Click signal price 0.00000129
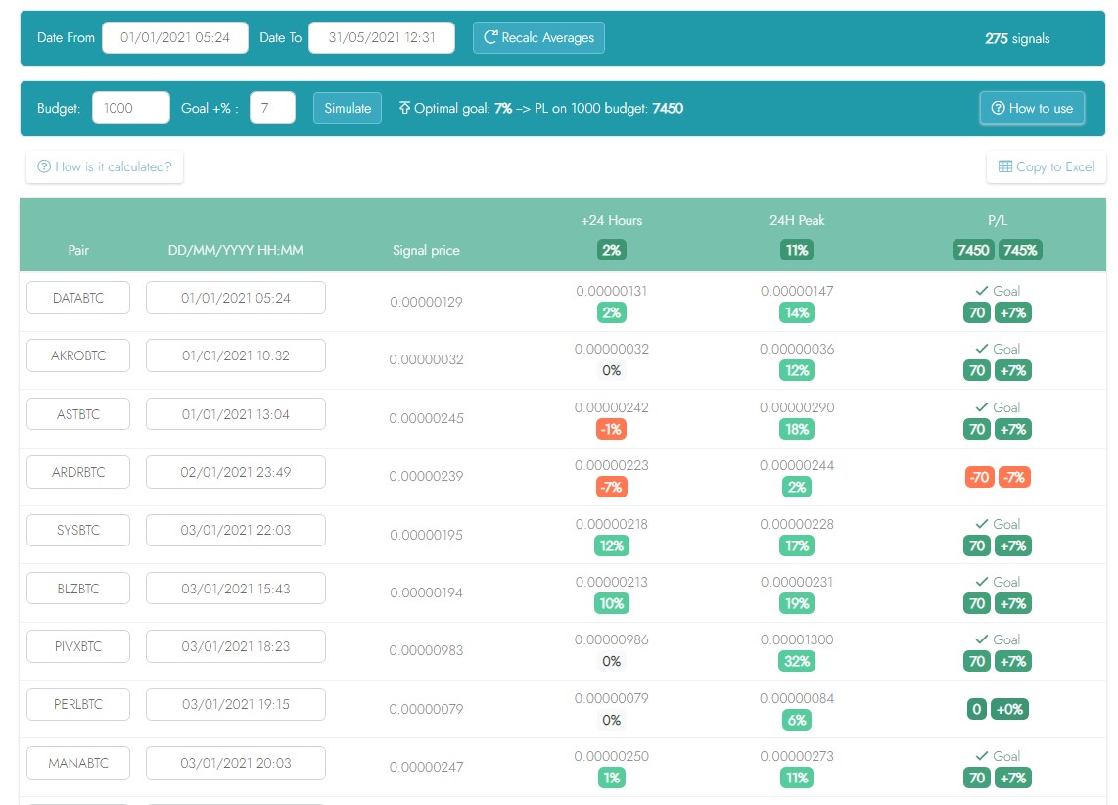The image size is (1118, 805). (427, 303)
